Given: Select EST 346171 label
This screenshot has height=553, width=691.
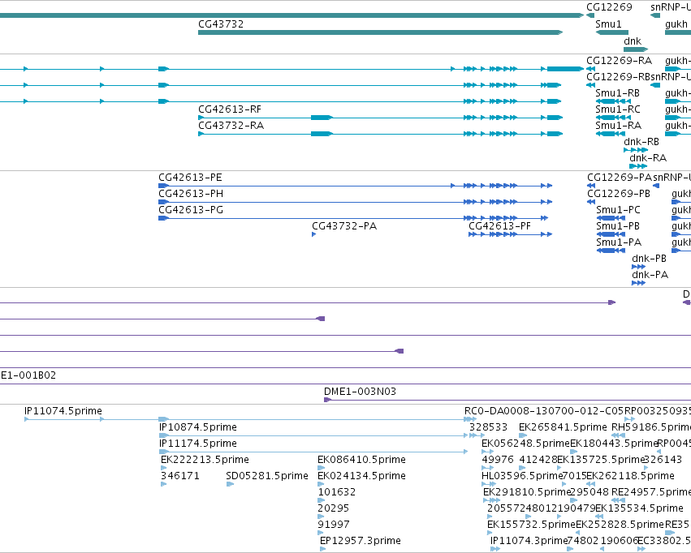Looking at the screenshot, I should point(180,477).
